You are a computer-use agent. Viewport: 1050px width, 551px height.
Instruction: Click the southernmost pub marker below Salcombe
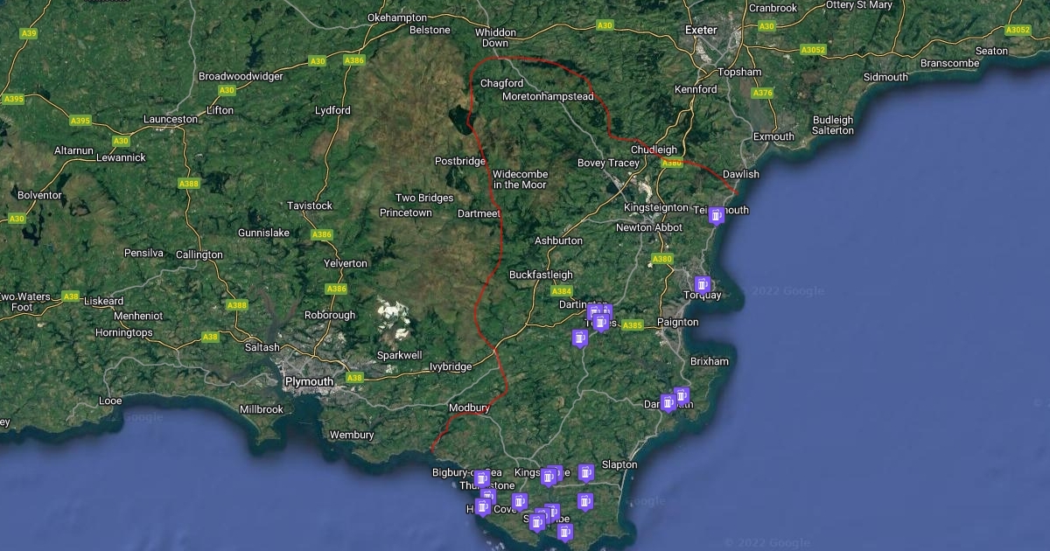[x=565, y=532]
